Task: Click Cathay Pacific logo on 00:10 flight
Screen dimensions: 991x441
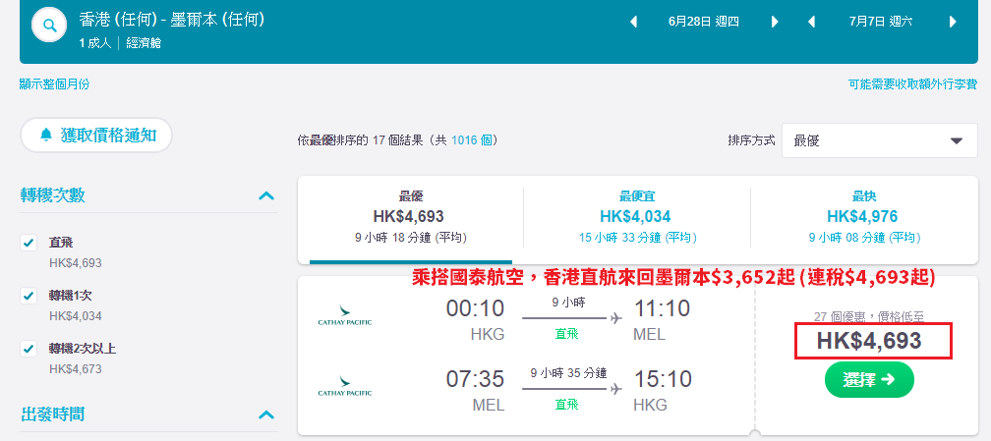Action: (344, 314)
